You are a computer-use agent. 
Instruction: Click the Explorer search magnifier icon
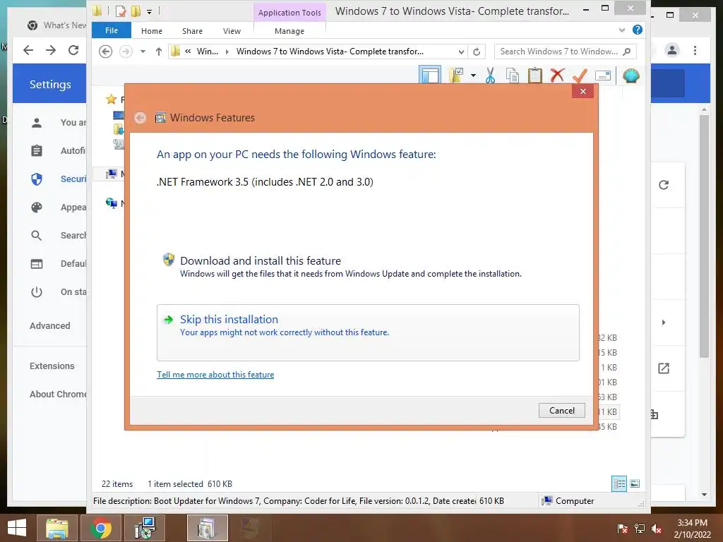[x=627, y=52]
